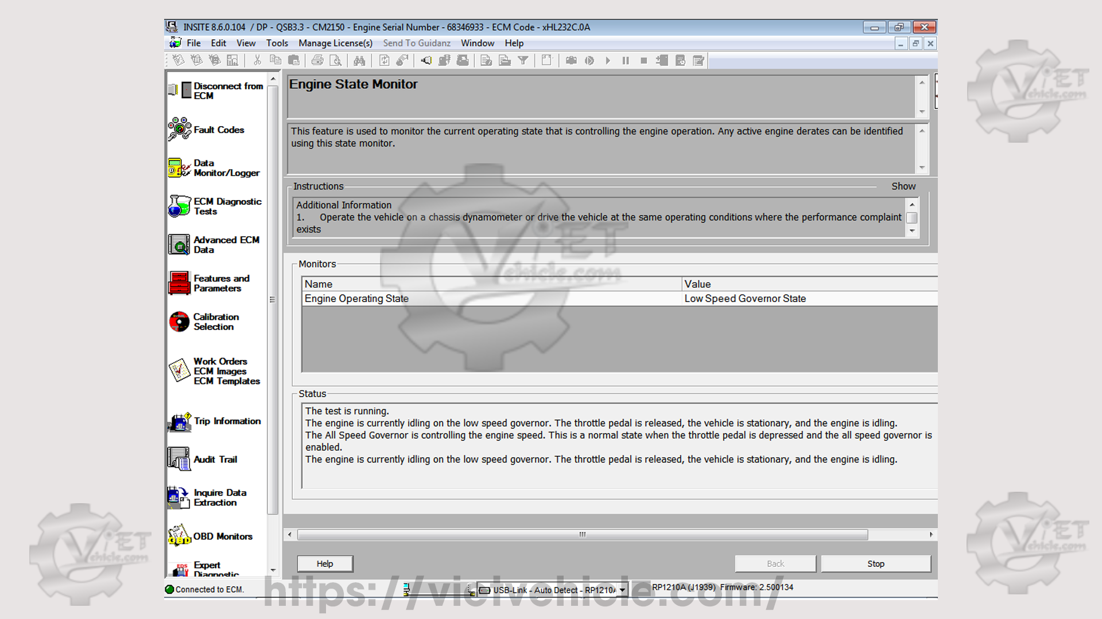The width and height of the screenshot is (1102, 619).
Task: Click the filter funnel toolbar icon
Action: 523,61
